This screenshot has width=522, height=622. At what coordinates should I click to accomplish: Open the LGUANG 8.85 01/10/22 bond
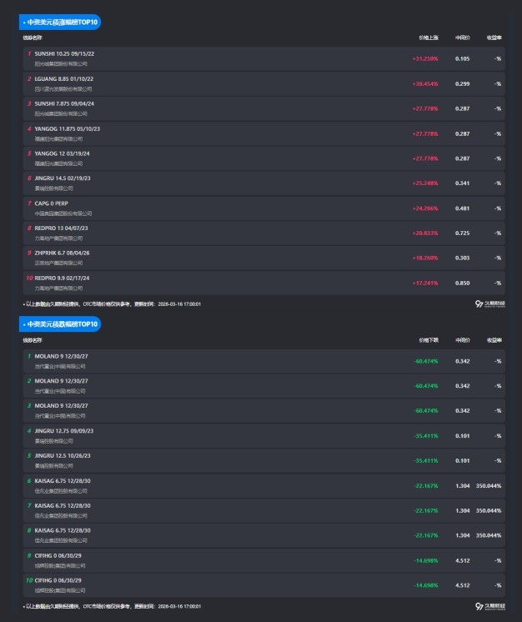coord(64,78)
